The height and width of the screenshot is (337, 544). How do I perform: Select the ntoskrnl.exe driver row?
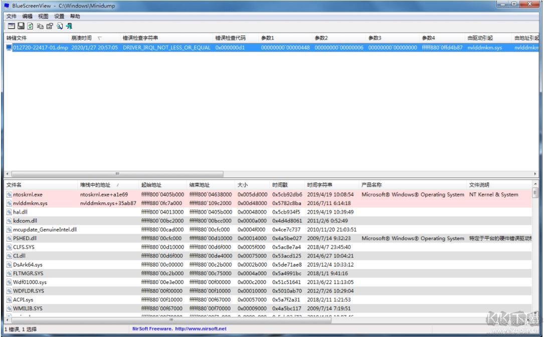click(28, 194)
